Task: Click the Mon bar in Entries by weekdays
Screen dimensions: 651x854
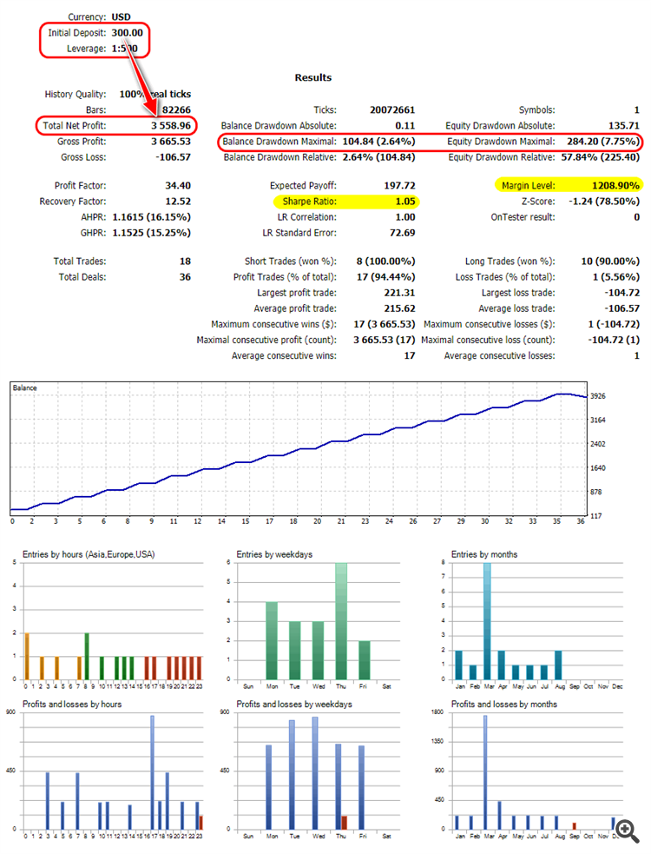Action: [272, 640]
